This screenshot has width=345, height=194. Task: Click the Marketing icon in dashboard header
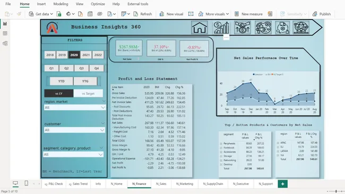[263, 28]
